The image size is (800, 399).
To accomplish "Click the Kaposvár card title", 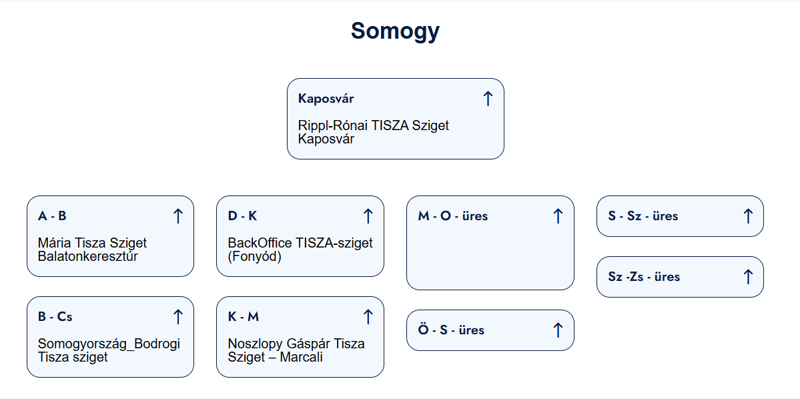I will pyautogui.click(x=326, y=99).
